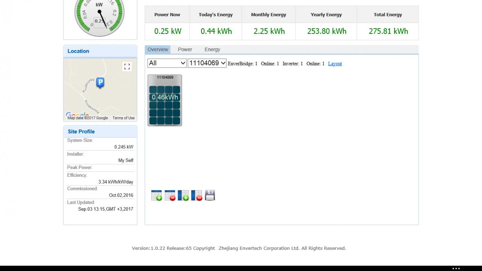This screenshot has width=482, height=271.
Task: Open the "All" filter dropdown
Action: (167, 63)
